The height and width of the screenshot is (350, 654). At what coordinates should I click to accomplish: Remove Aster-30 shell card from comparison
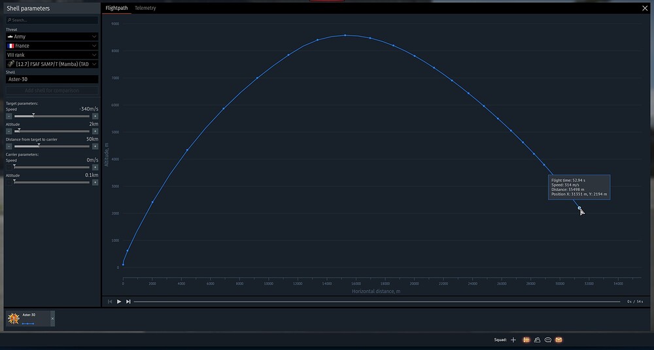52,319
